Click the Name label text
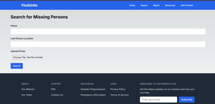This screenshot has width=215, height=104. (14, 26)
